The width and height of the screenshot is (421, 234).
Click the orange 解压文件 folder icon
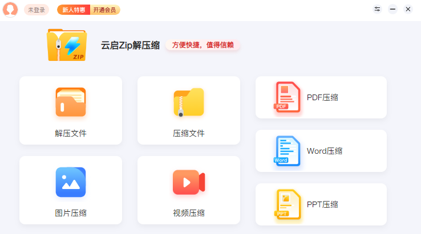71,102
